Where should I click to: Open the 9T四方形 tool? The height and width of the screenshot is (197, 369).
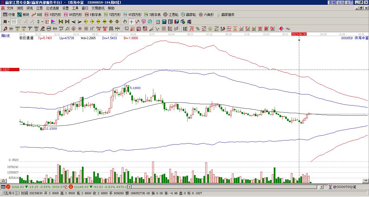coord(132,15)
